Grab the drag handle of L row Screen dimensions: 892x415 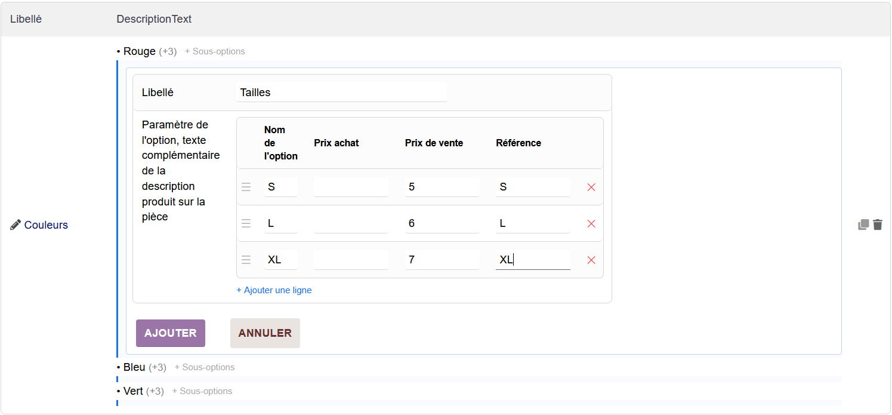click(x=246, y=223)
